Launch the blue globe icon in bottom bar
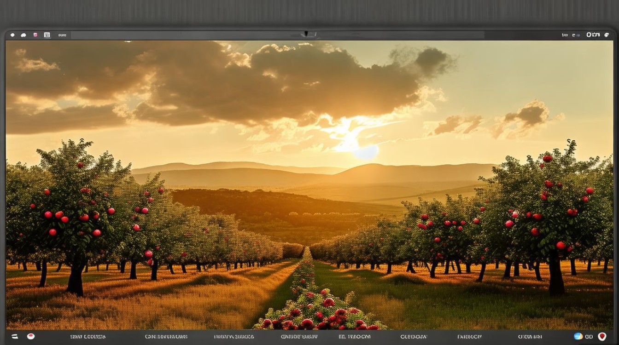Screen dimensions: 619x345 [x=578, y=336]
